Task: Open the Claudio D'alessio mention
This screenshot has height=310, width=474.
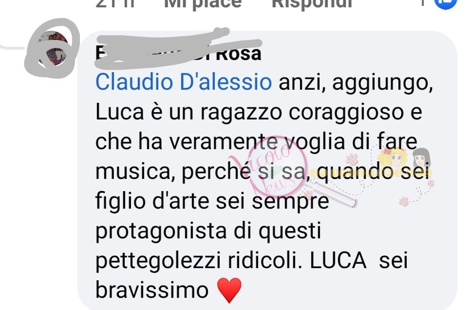Action: tap(184, 82)
